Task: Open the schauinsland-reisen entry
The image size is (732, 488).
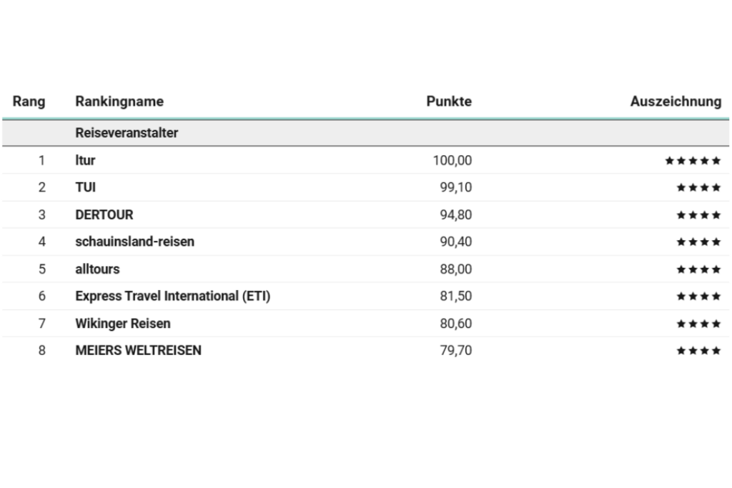Action: [134, 241]
